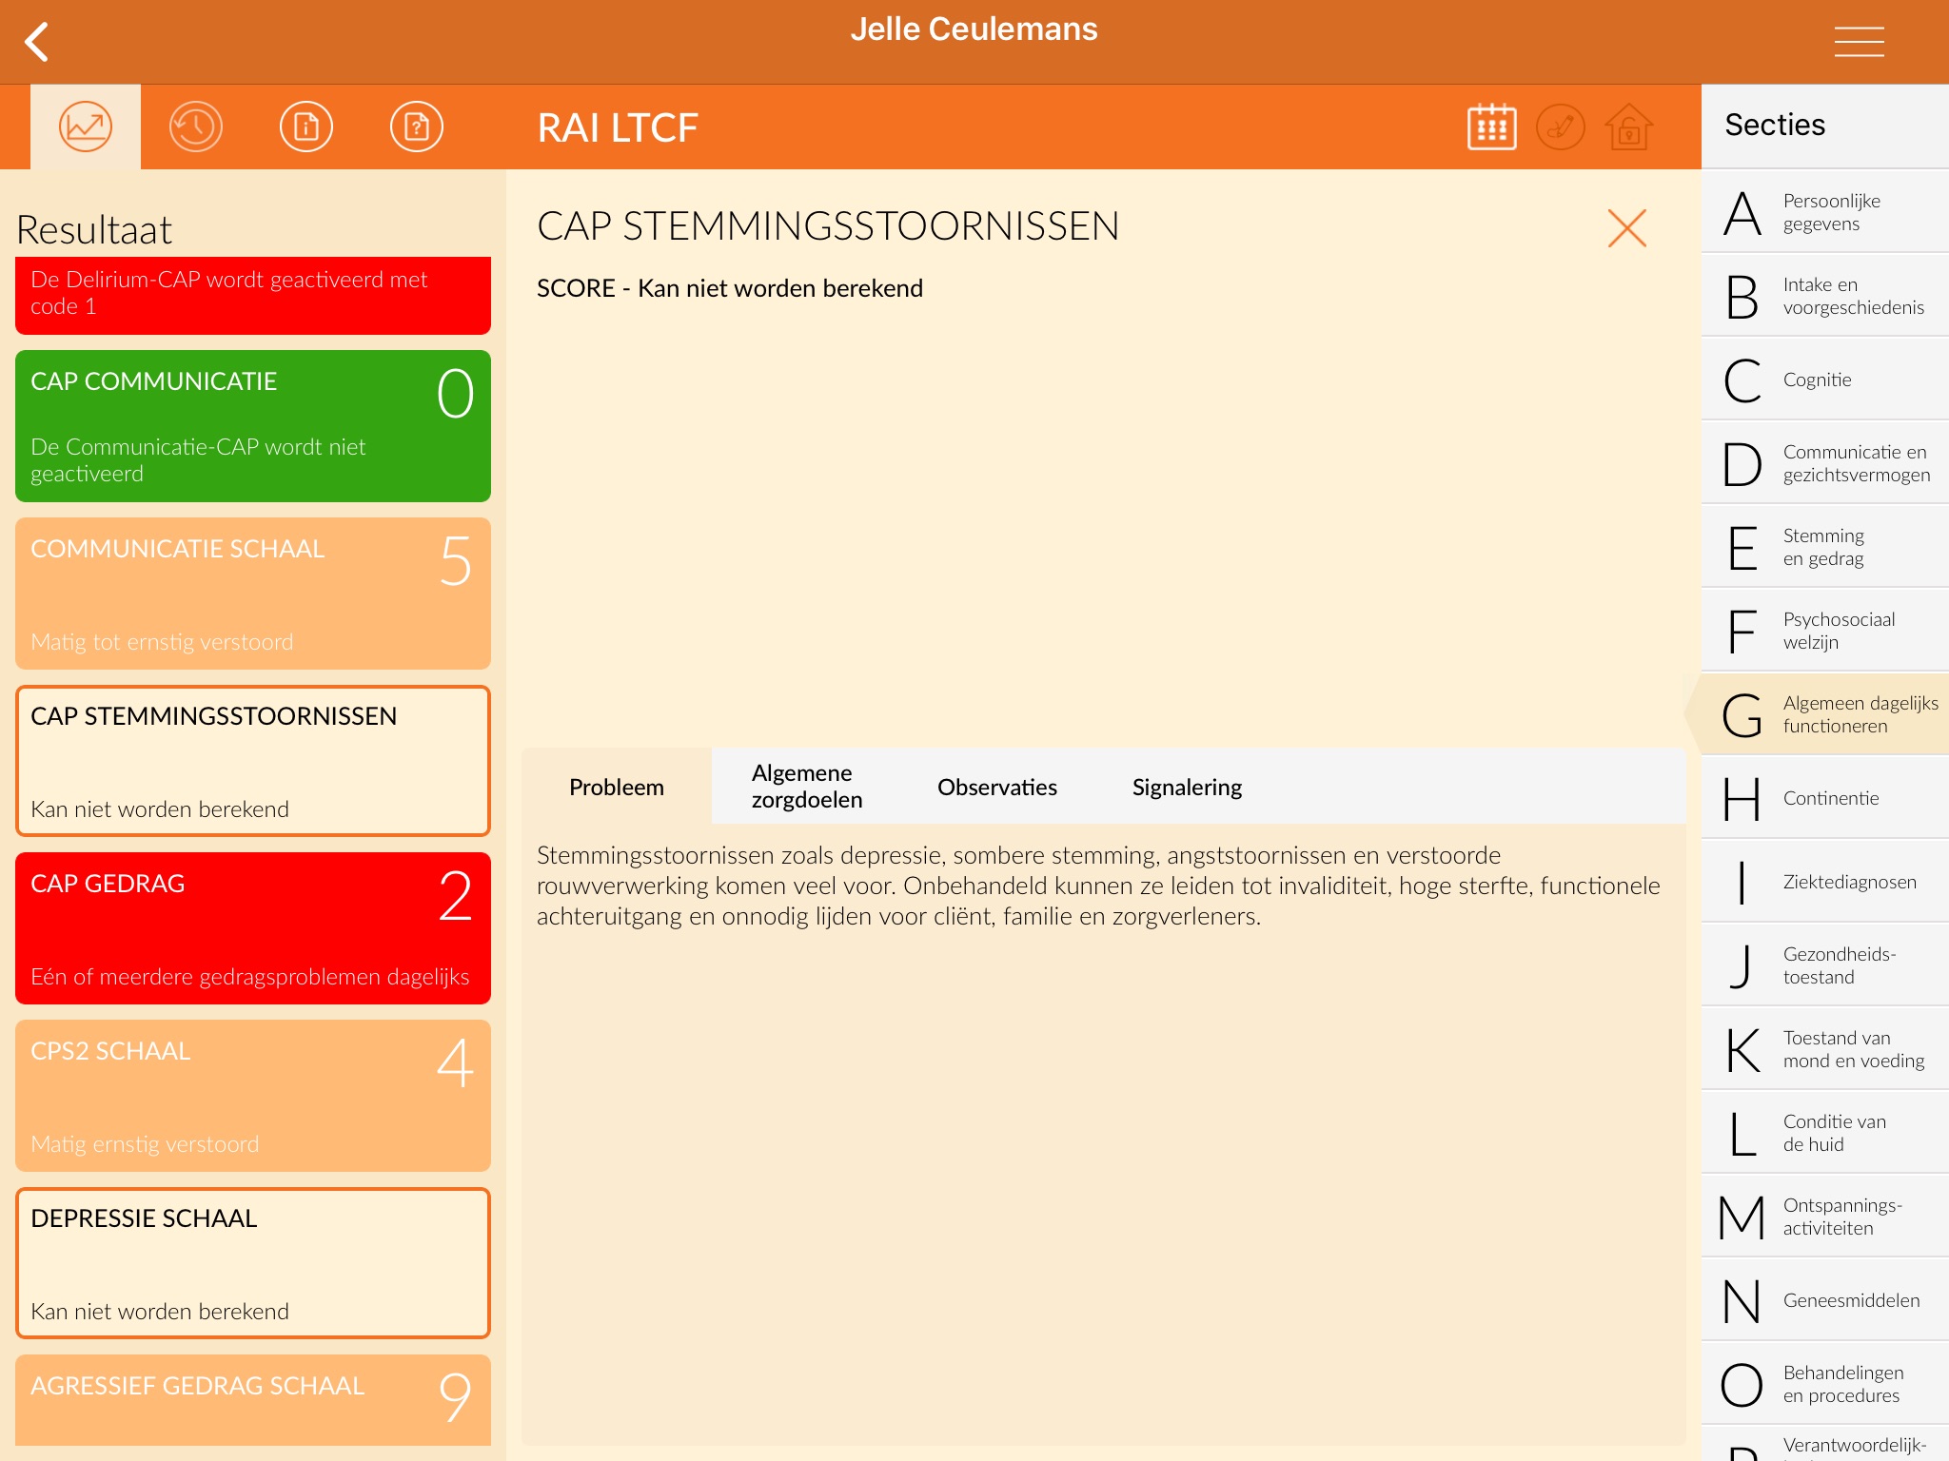
Task: Click the house lock icon
Action: click(1628, 127)
